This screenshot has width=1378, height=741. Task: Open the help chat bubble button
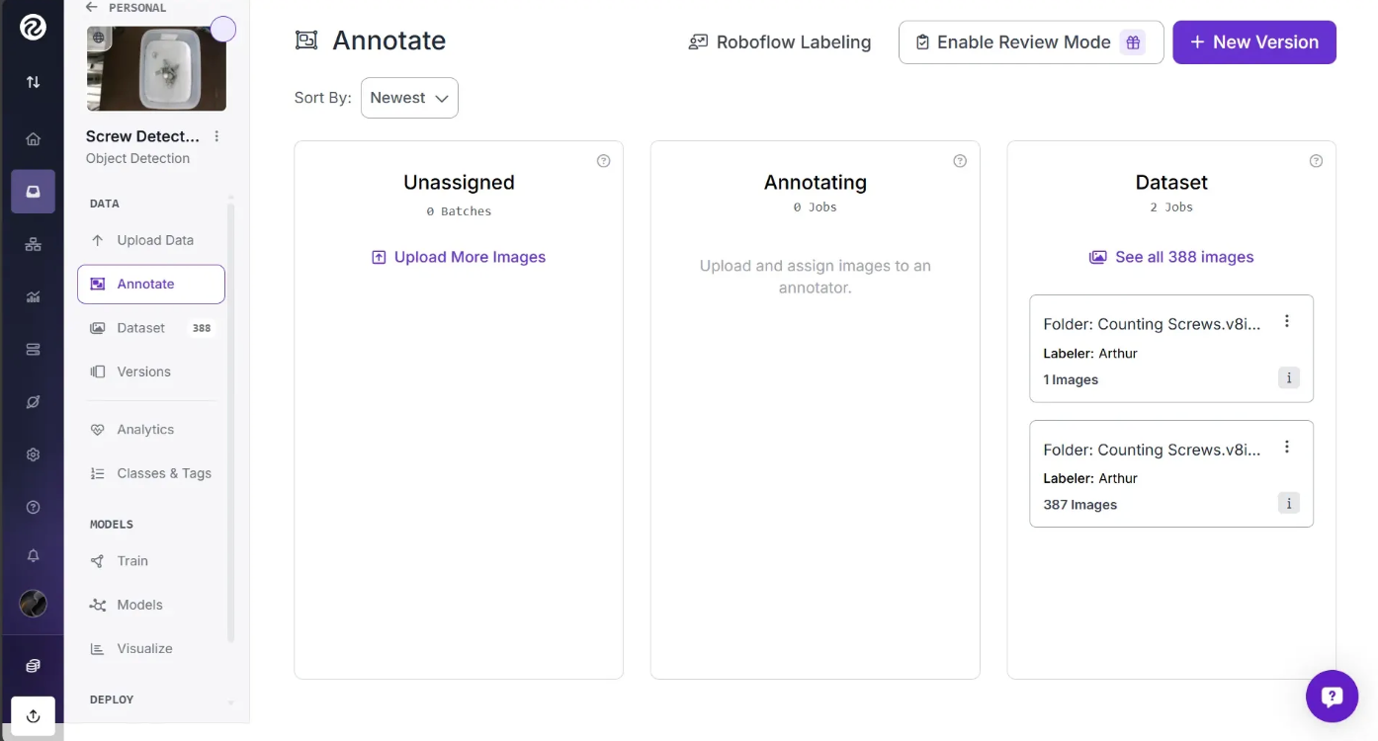(1332, 697)
